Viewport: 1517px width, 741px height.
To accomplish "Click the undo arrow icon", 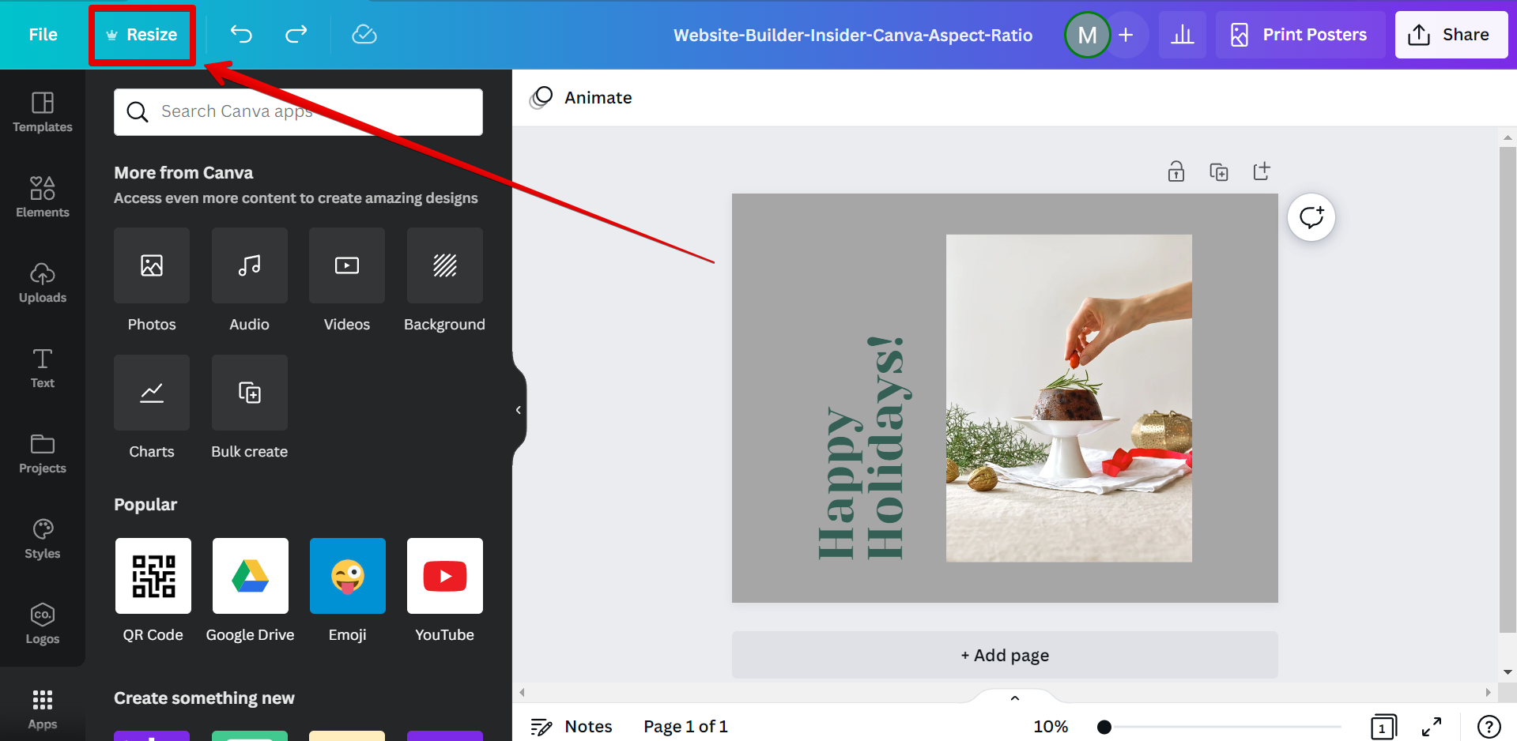I will [241, 34].
